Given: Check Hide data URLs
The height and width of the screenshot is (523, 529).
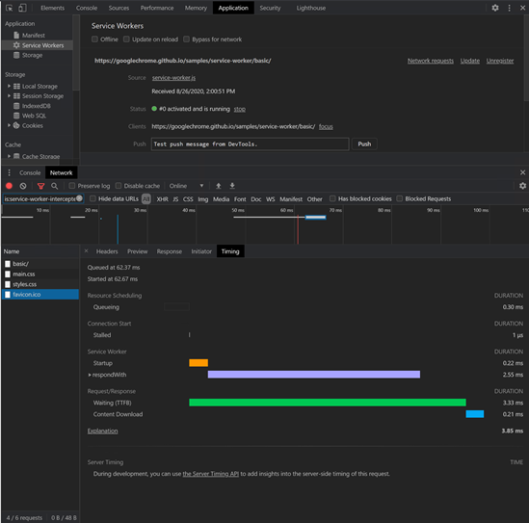Looking at the screenshot, I should click(x=93, y=198).
